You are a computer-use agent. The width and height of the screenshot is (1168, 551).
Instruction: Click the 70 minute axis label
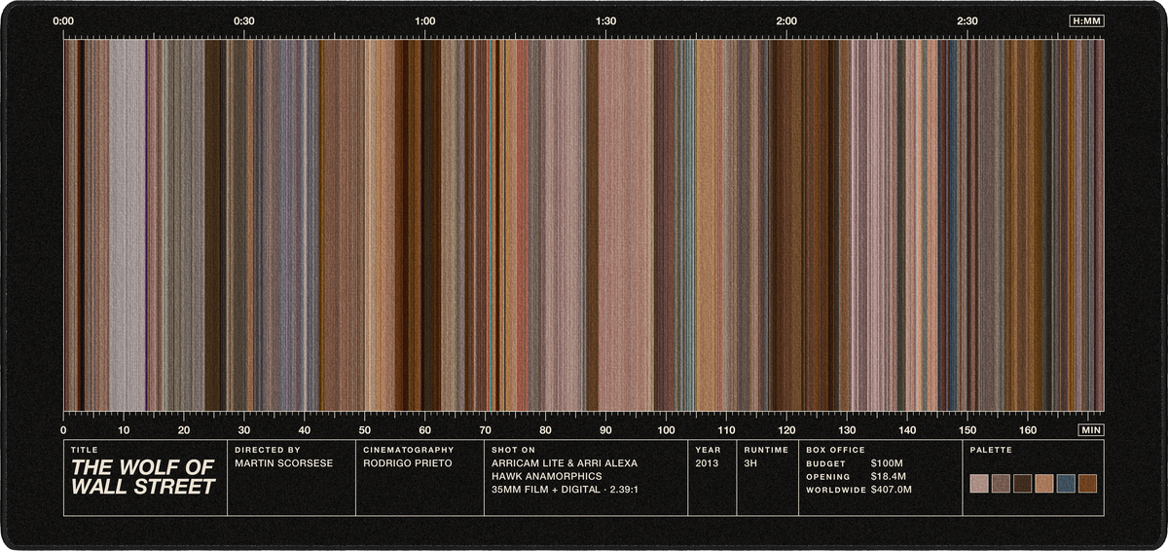click(x=486, y=429)
